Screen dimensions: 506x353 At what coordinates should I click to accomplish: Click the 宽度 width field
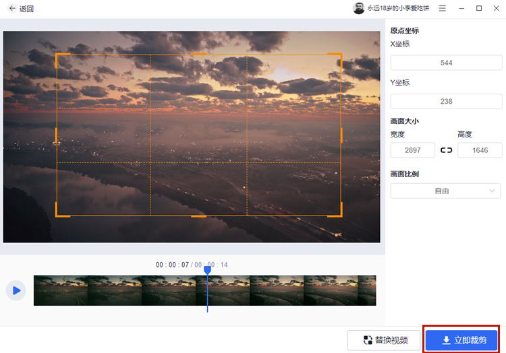[412, 150]
